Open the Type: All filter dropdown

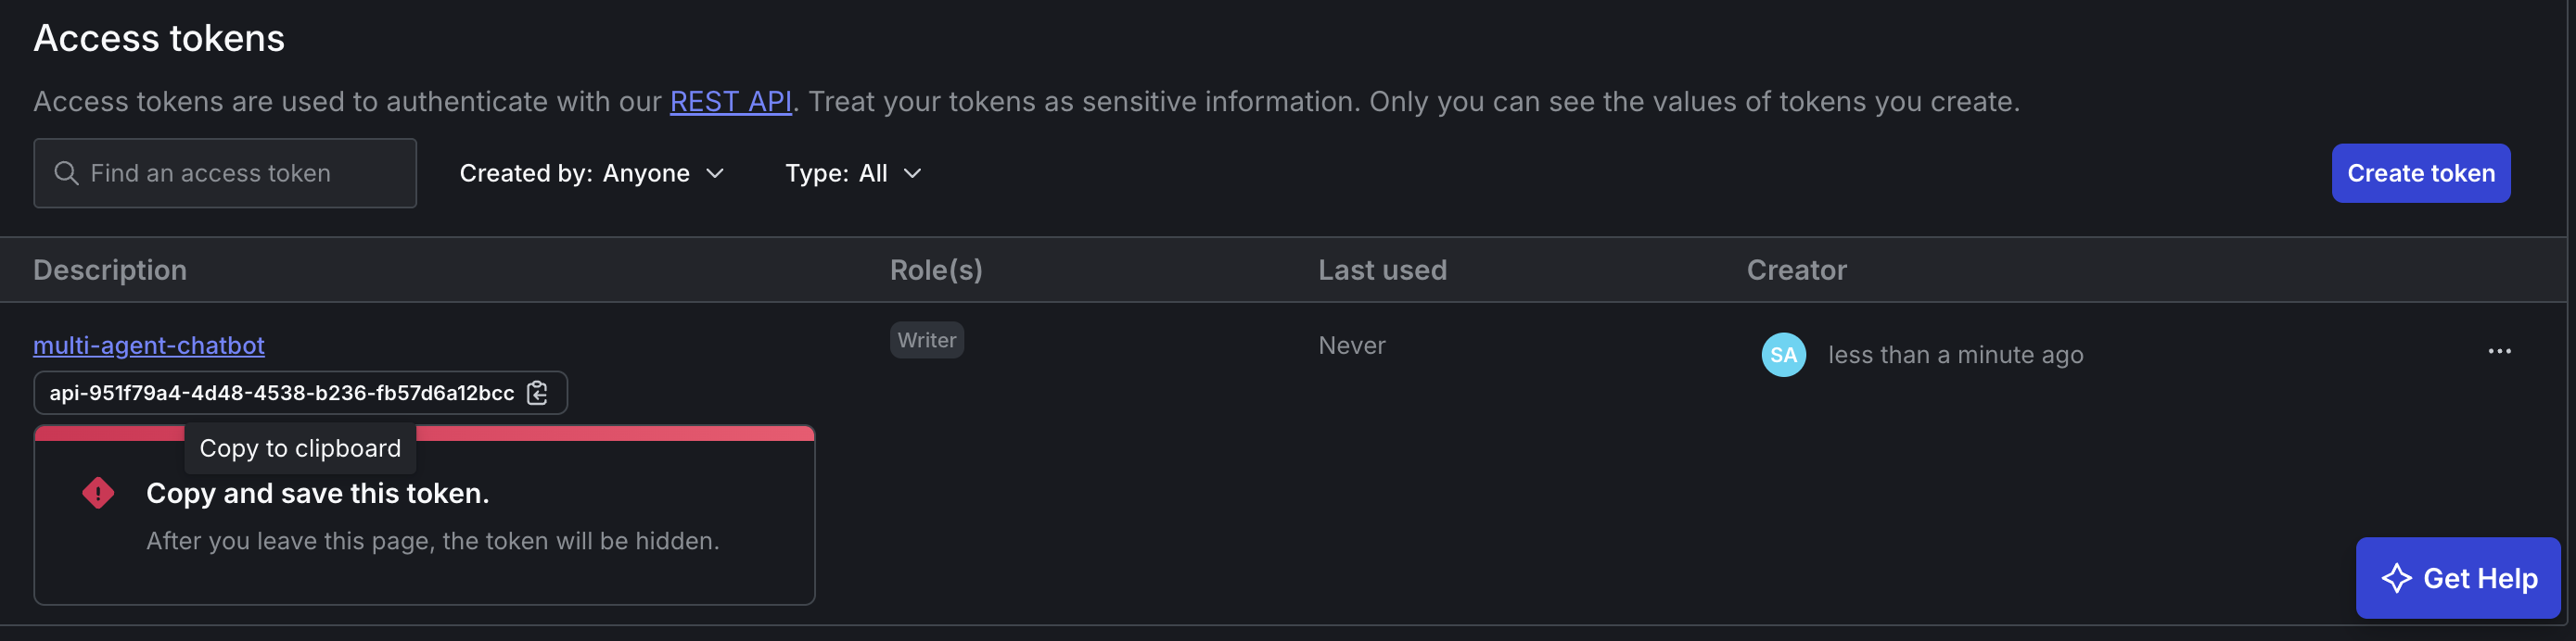853,172
